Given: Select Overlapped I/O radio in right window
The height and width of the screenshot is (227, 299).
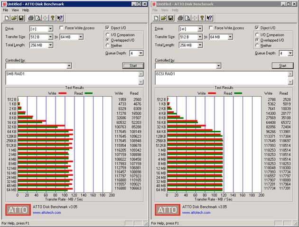Looking at the screenshot, I should pos(257,40).
